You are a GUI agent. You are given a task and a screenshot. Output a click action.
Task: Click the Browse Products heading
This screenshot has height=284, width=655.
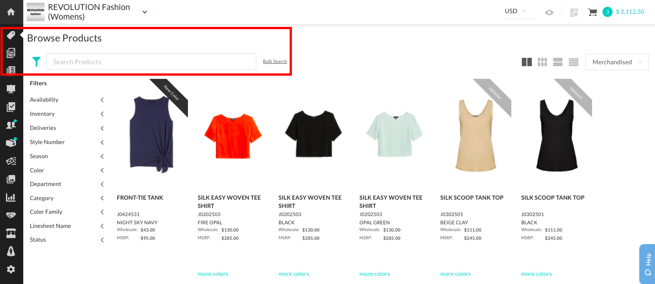(64, 38)
